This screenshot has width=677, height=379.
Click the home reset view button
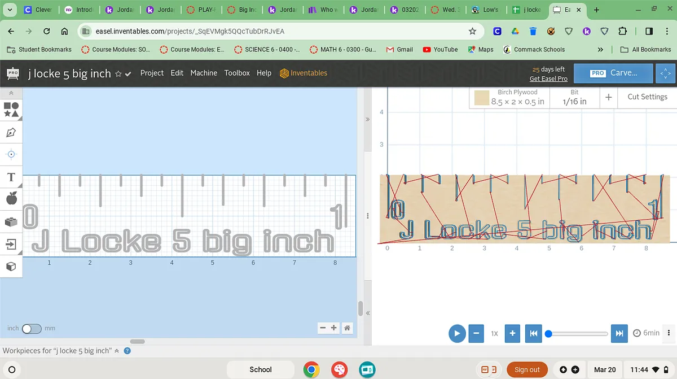(x=348, y=328)
